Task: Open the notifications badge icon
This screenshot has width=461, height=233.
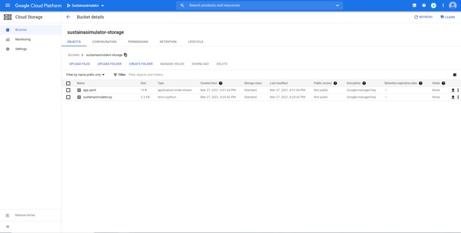Action: coord(434,5)
